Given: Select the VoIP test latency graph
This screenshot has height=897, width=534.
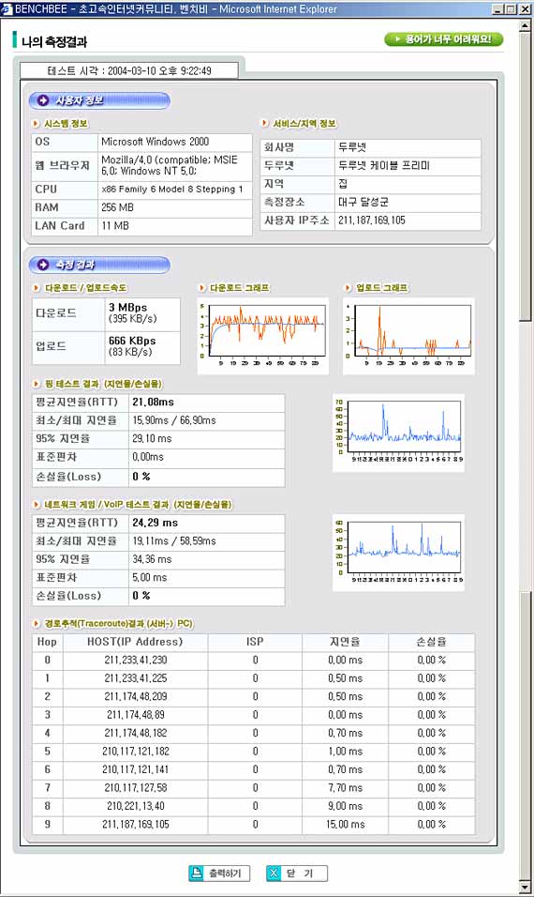Looking at the screenshot, I should pyautogui.click(x=399, y=553).
